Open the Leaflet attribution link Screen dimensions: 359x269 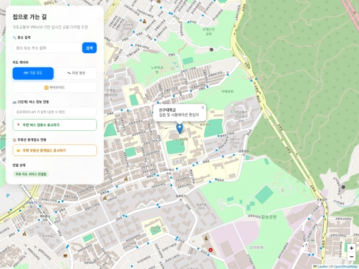tap(322, 267)
